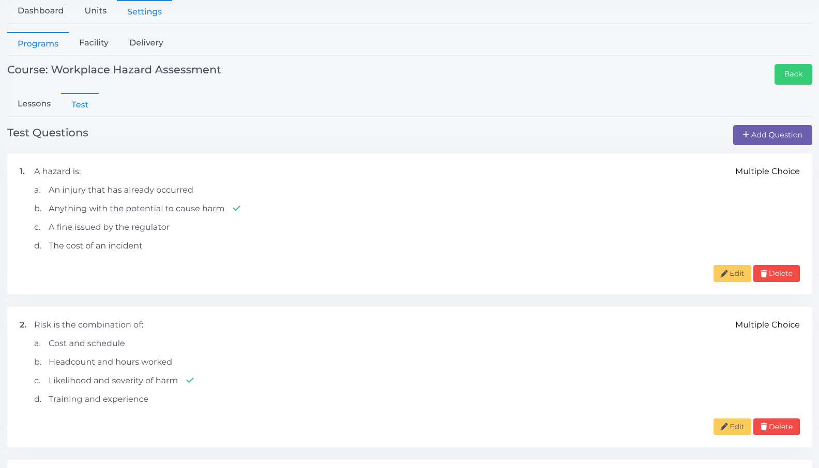This screenshot has height=468, width=819.
Task: Click trash icon on question 1 Delete
Action: pyautogui.click(x=764, y=274)
